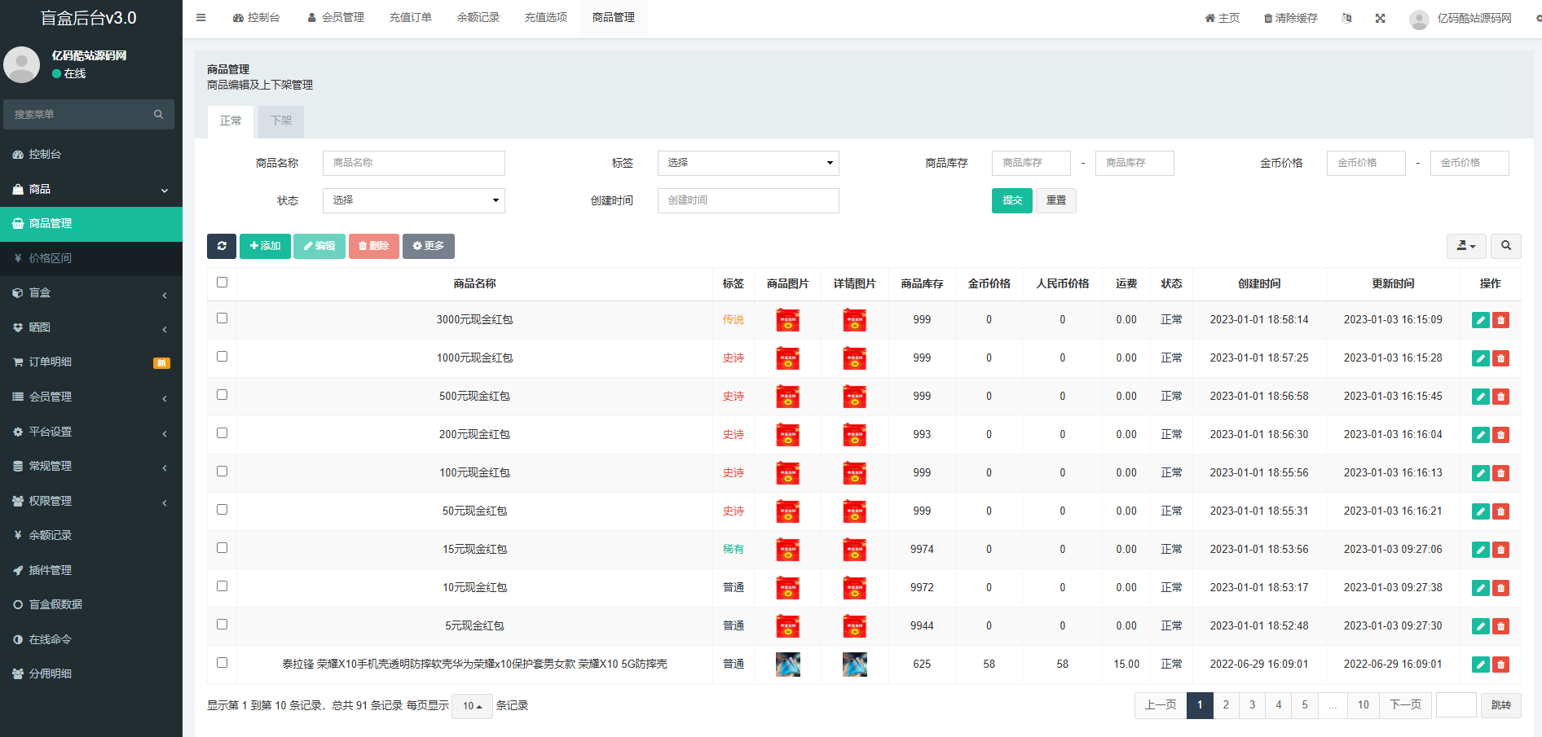Click the sidebar menu search icon
Viewport: 1542px width, 737px height.
pos(158,115)
